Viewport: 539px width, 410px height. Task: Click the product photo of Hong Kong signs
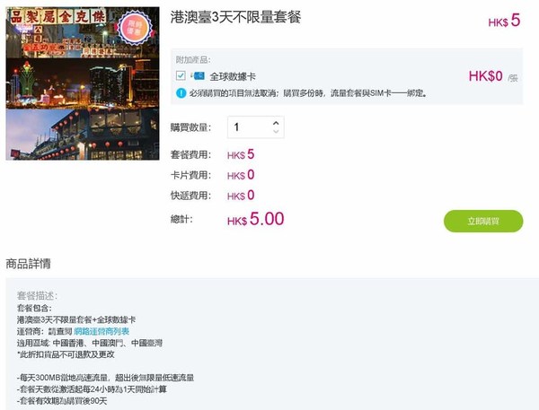[x=83, y=32]
